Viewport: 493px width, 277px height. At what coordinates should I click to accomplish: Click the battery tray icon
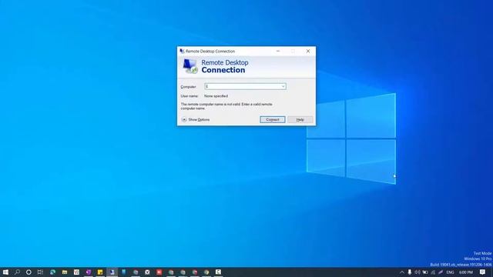click(425, 272)
